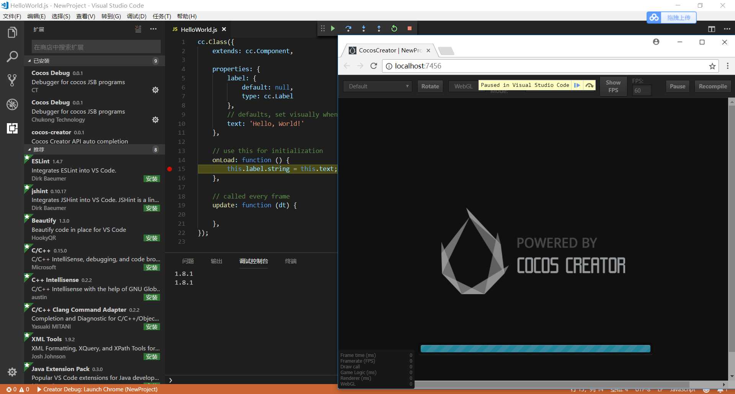The height and width of the screenshot is (394, 735).
Task: Open the 编辑(E) menu
Action: [x=36, y=16]
